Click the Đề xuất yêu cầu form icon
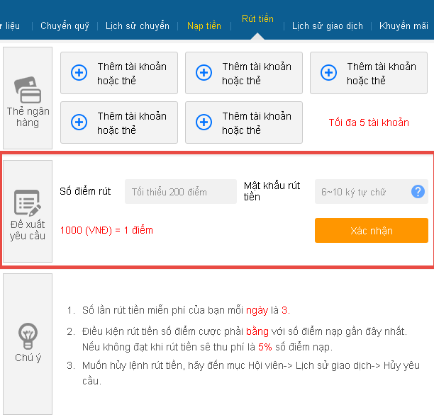This screenshot has height=417, width=434. click(x=28, y=203)
